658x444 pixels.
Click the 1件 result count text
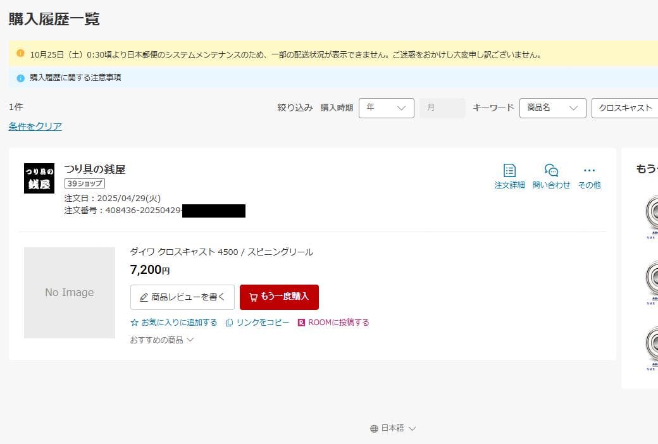tap(16, 107)
